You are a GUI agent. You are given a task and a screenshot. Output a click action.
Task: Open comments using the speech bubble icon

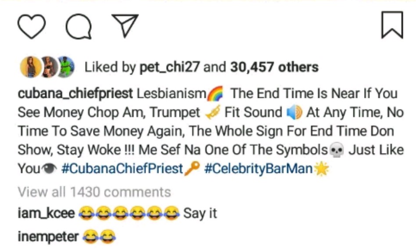[79, 26]
